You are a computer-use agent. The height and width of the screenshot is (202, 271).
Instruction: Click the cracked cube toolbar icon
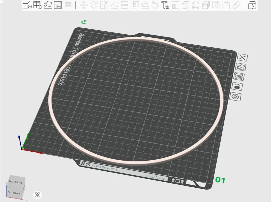(x=185, y=5)
